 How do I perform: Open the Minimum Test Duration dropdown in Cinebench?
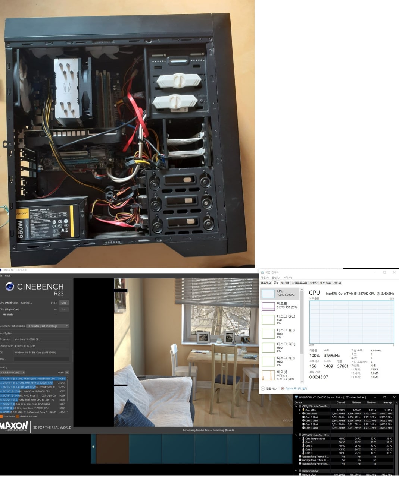coord(47,326)
